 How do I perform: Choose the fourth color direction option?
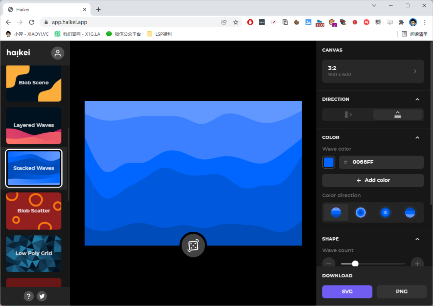pos(410,212)
